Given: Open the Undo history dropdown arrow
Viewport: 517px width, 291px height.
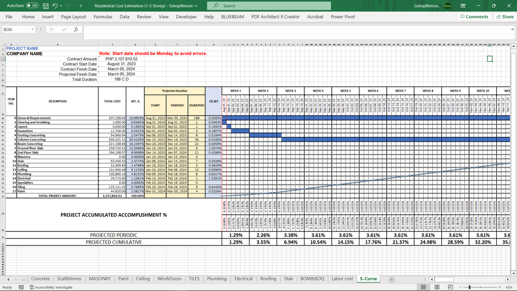Looking at the screenshot, I should pyautogui.click(x=61, y=6).
